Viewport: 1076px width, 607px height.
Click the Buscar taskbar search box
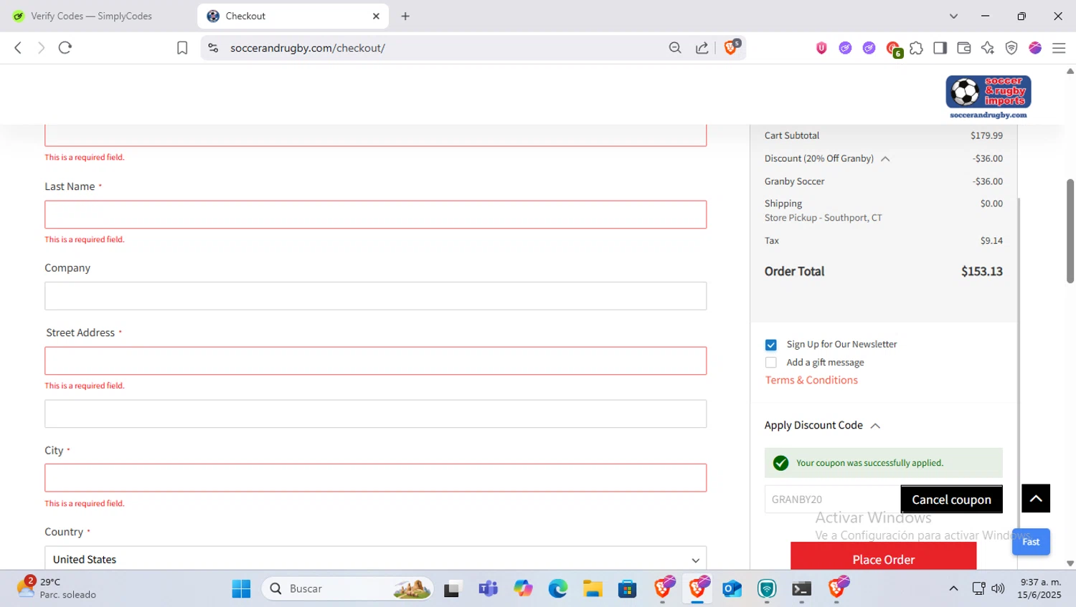[x=348, y=588]
